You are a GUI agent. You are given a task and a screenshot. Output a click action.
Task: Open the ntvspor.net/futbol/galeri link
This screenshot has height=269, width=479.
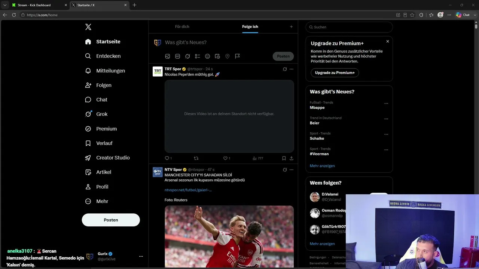point(188,190)
